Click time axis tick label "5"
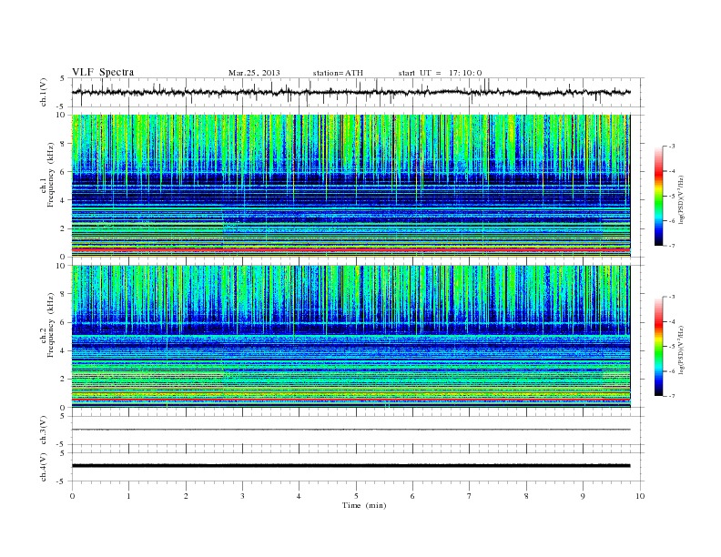This screenshot has height=557, width=721. pos(356,496)
